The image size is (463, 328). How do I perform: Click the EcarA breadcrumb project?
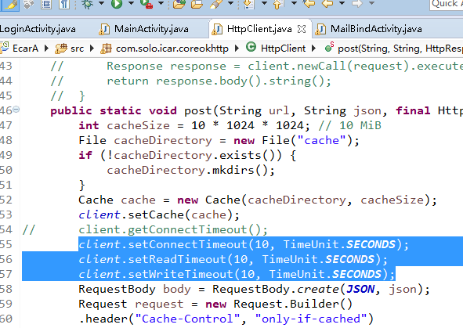pyautogui.click(x=20, y=48)
